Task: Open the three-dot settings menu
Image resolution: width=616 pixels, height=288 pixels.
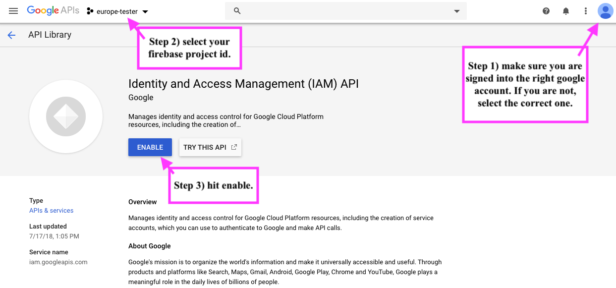Action: [x=586, y=11]
